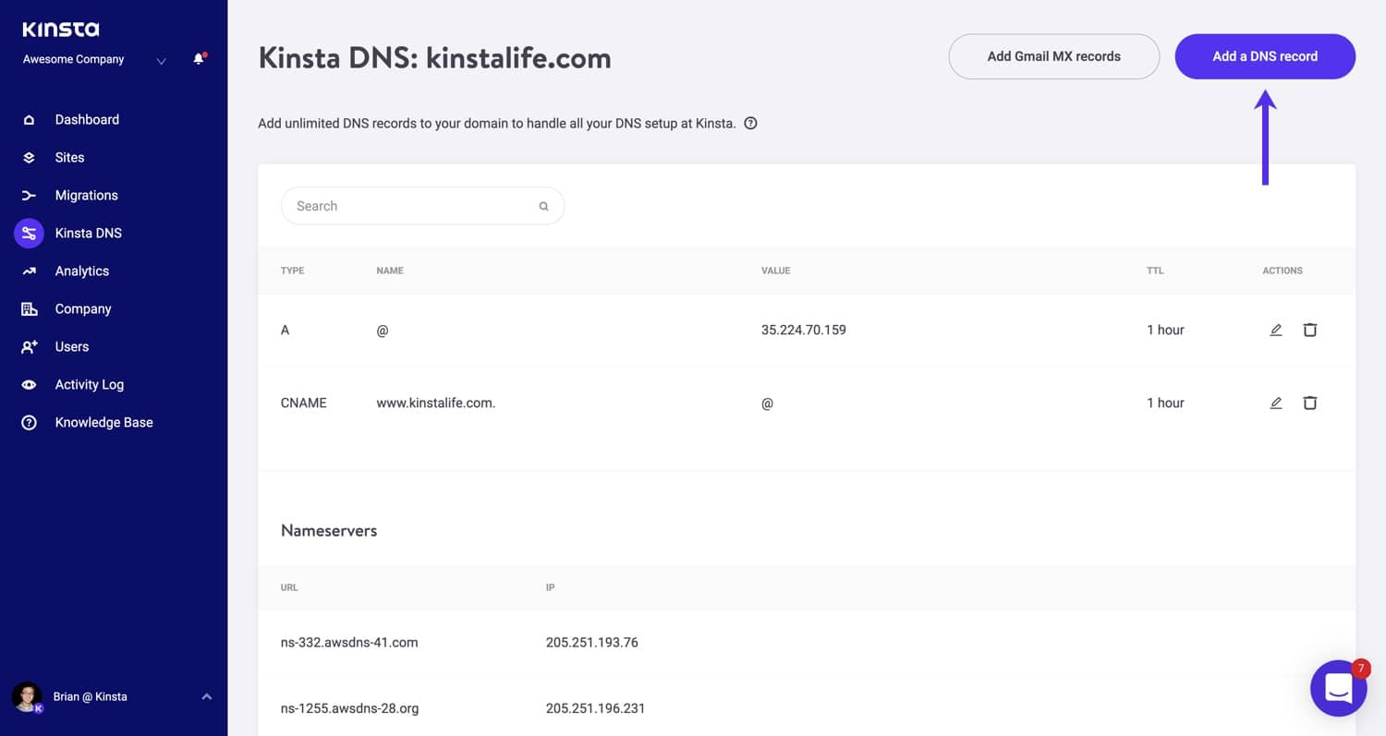The height and width of the screenshot is (736, 1386).
Task: Click the Awesome Company name
Action: (x=73, y=59)
